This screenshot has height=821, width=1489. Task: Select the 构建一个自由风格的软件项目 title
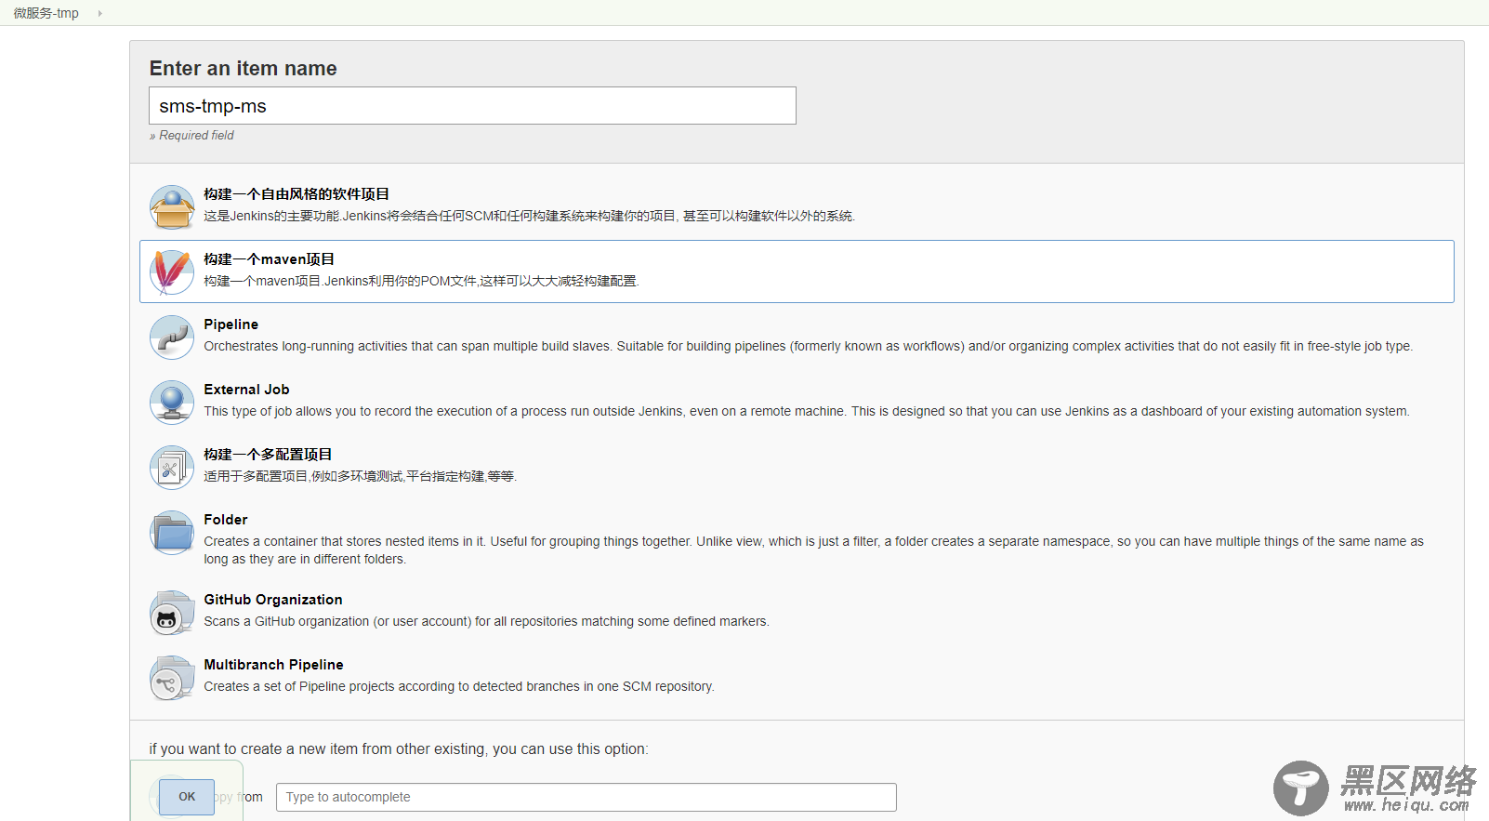point(296,194)
